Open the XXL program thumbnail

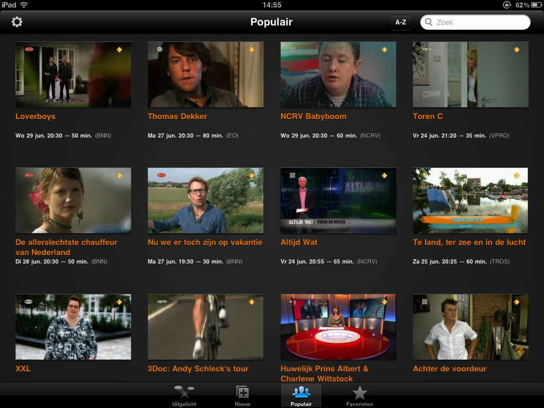coord(73,327)
